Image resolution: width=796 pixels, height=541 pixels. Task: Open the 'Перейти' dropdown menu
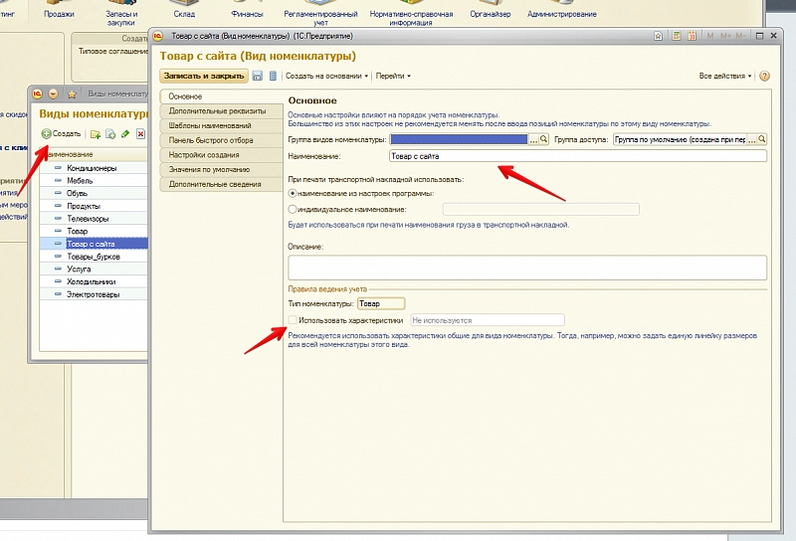coord(393,76)
